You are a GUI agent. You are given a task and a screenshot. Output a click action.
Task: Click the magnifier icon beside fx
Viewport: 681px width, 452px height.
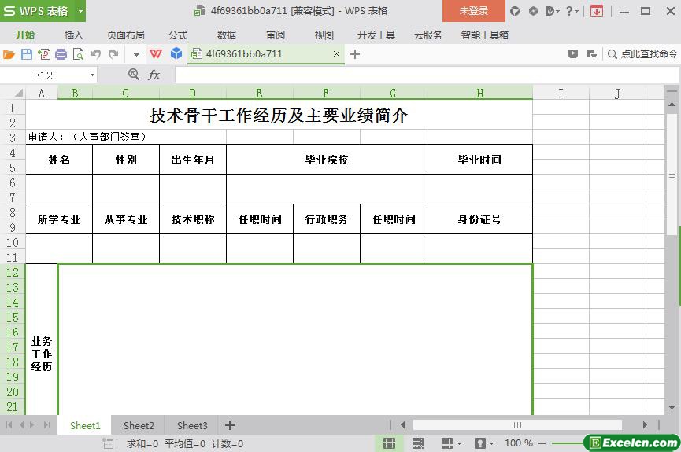133,75
